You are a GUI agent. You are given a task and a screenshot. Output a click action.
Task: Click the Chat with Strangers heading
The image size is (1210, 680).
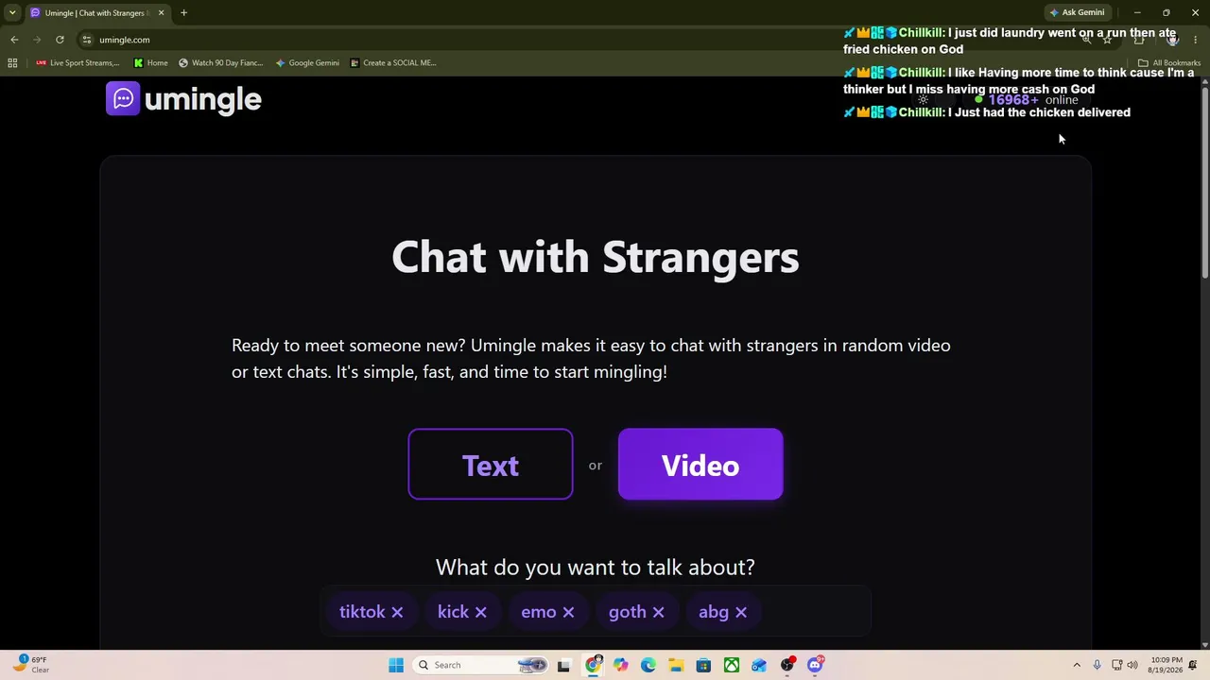[x=596, y=257]
